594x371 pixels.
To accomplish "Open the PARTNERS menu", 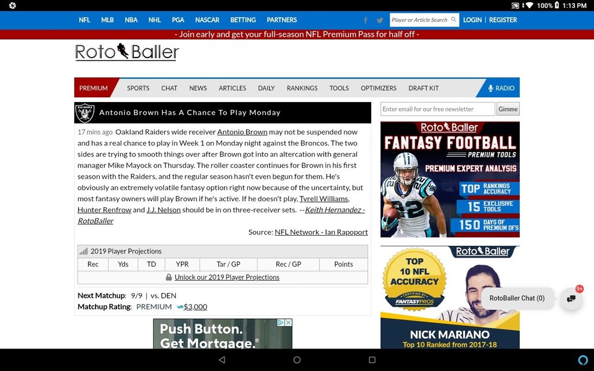I will 282,20.
